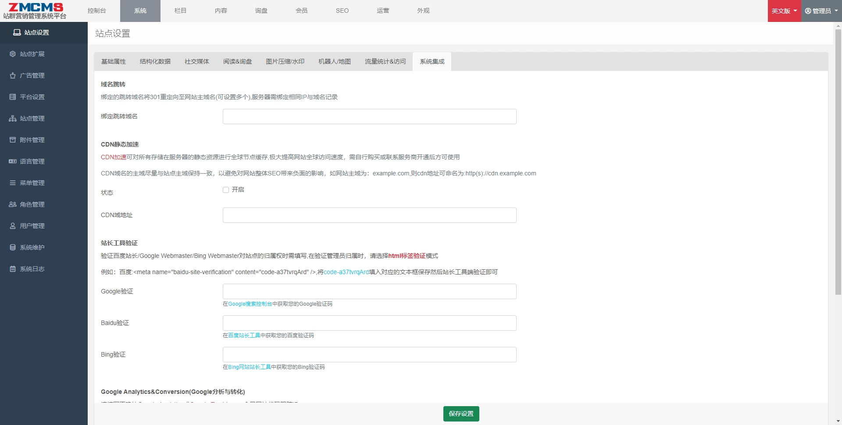The height and width of the screenshot is (425, 842).
Task: Switch to the 流量统计&访问 tab
Action: point(385,61)
